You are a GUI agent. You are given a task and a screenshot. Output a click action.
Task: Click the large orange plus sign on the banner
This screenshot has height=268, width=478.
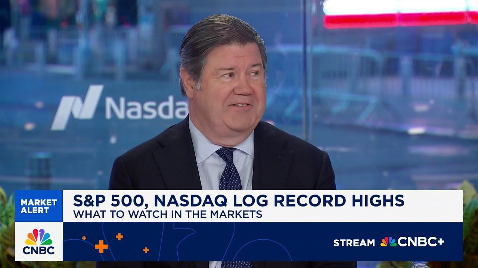click(101, 246)
